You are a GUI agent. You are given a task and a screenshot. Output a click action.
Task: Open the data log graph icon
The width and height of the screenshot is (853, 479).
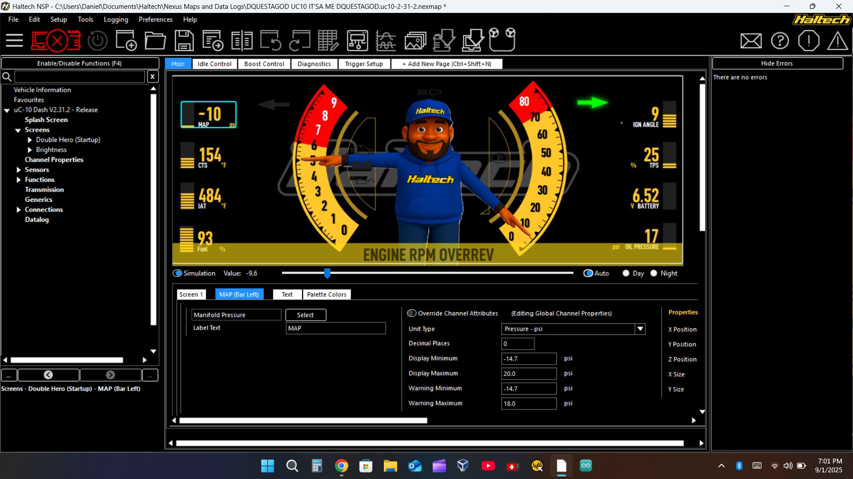tap(386, 41)
